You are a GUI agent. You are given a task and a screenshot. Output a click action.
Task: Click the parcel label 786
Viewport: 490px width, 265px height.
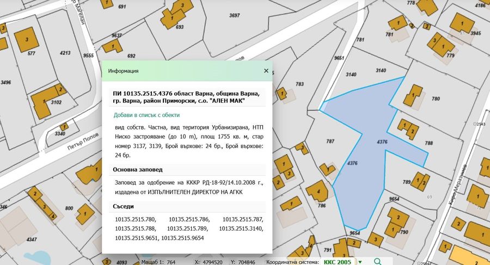(322, 205)
